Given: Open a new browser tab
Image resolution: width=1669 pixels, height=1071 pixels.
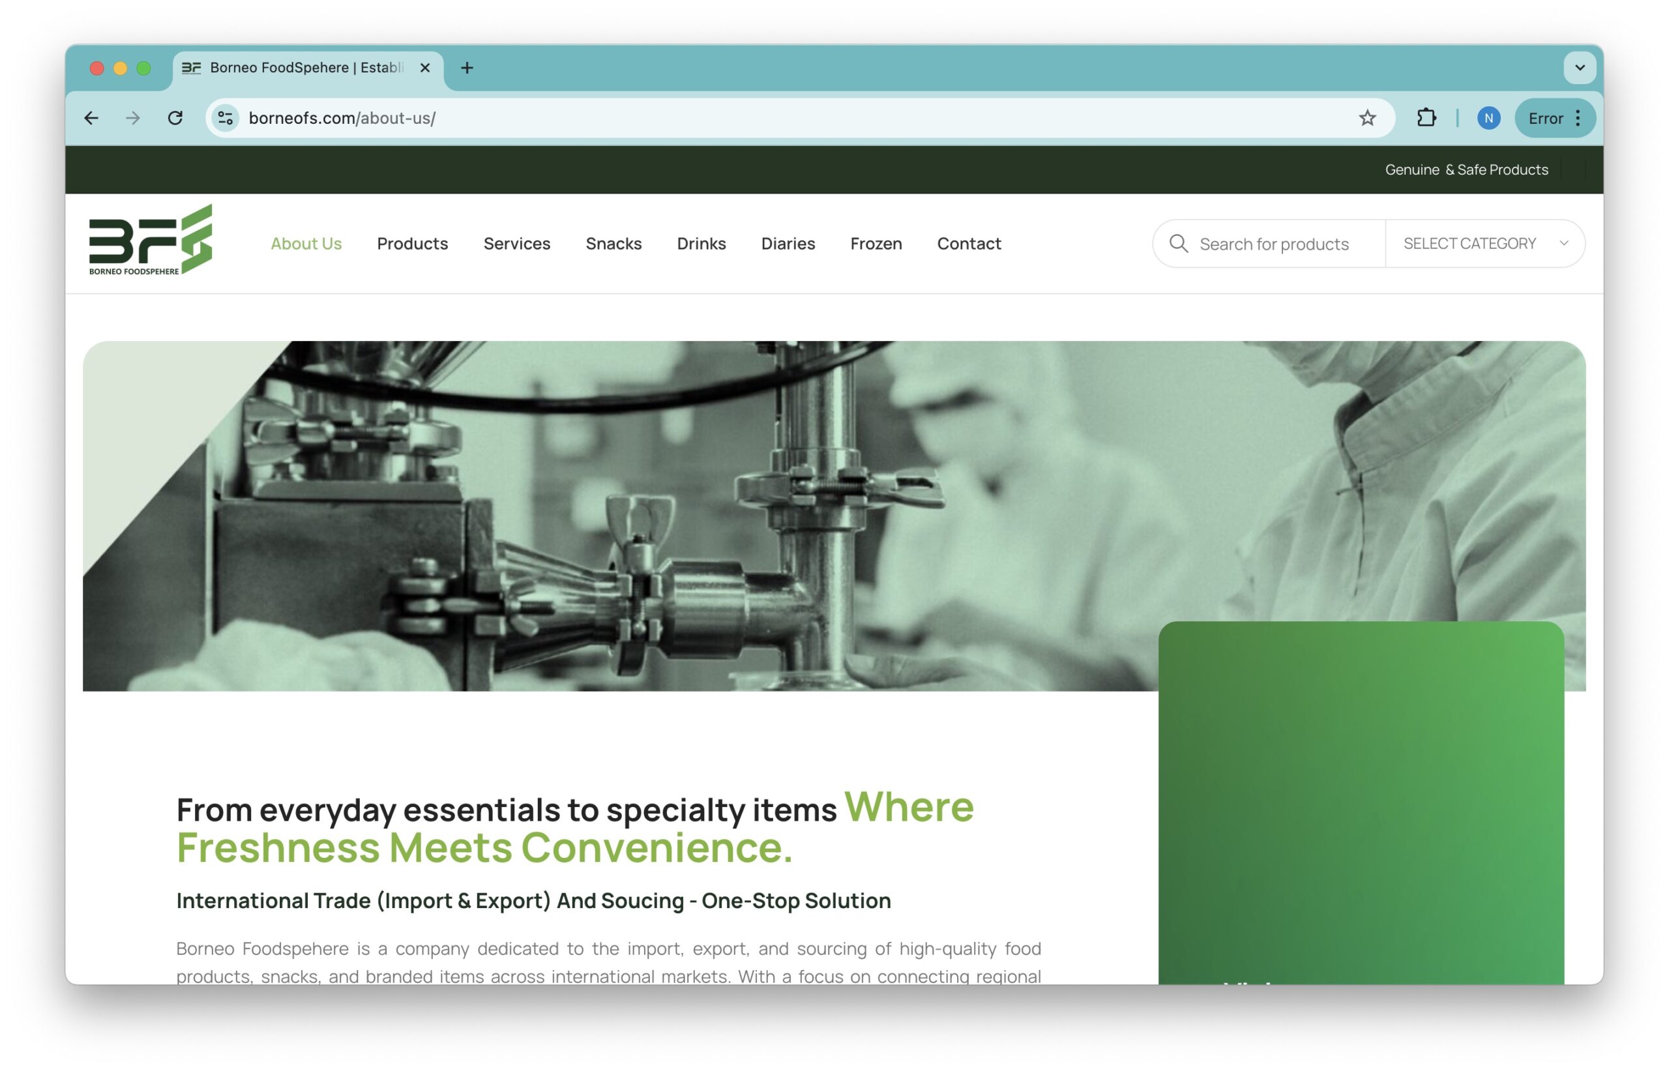Looking at the screenshot, I should [467, 67].
